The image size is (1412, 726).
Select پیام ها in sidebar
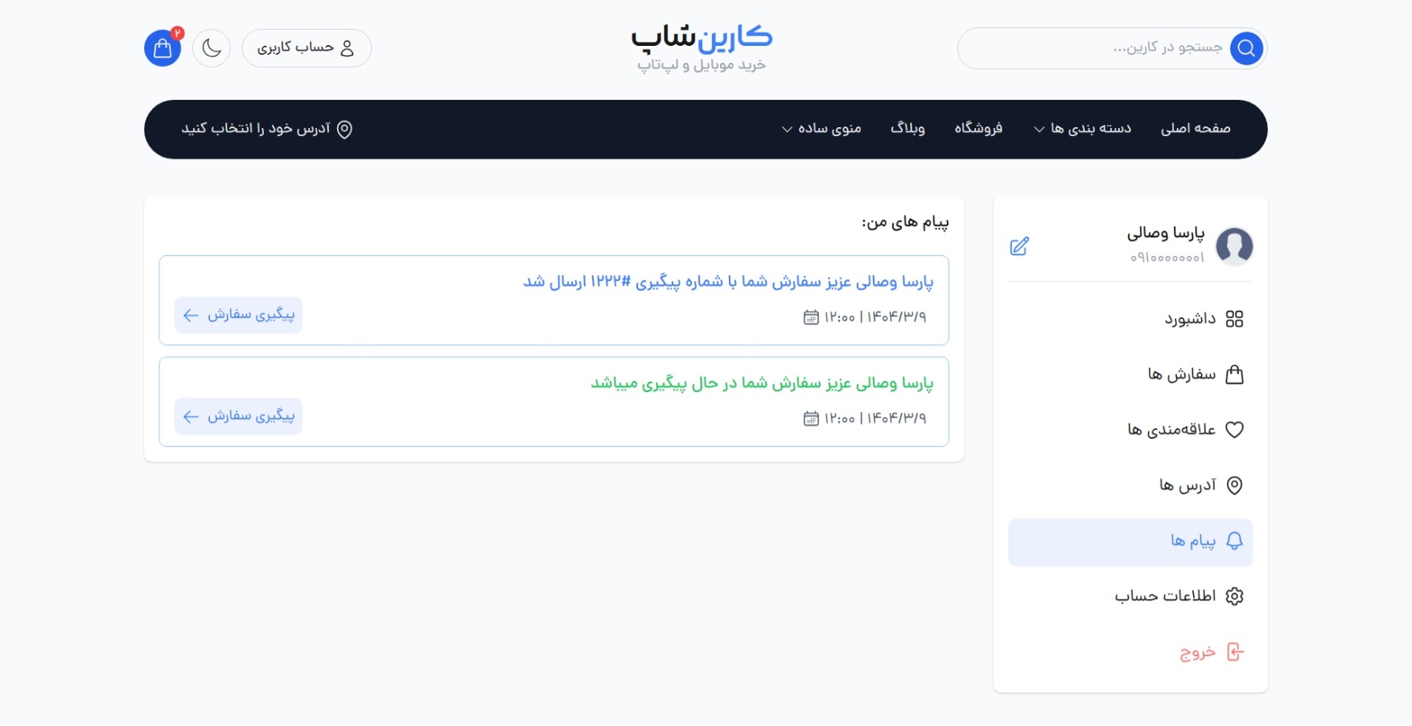coord(1130,542)
